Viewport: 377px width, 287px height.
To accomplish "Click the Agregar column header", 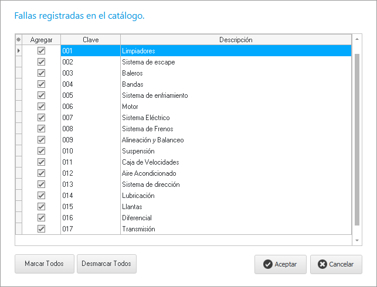I will click(41, 40).
